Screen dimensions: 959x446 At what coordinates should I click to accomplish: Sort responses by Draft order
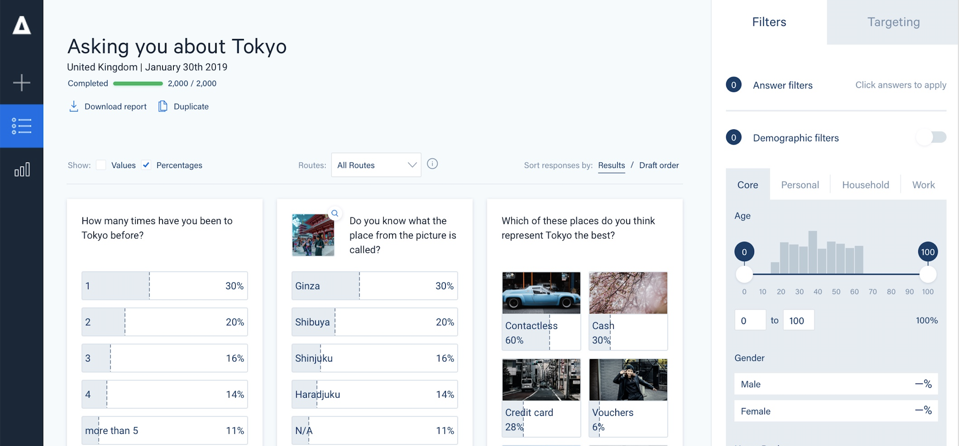[x=659, y=165]
